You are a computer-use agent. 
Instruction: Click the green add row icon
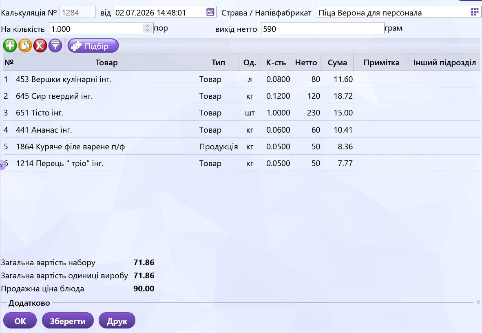[10, 46]
